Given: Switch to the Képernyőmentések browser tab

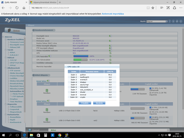Looking at the screenshot, I should coord(43,2).
